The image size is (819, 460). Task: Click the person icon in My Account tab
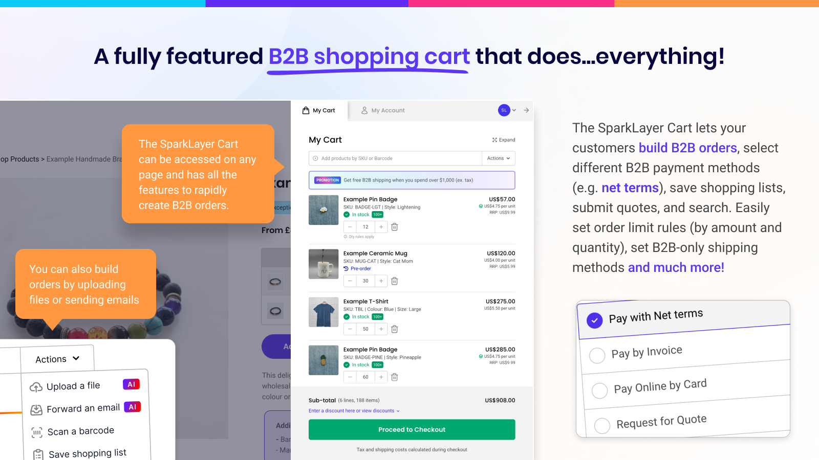364,110
